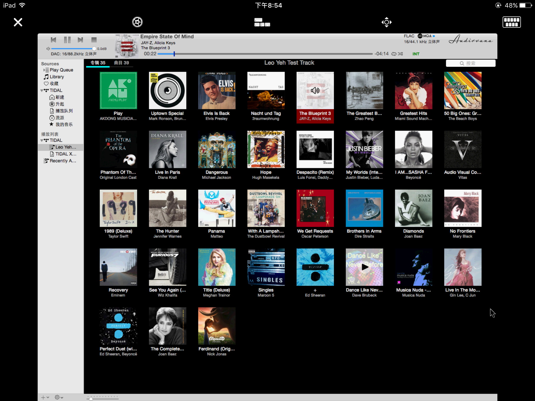Open the bottom gear actions dropdown

(x=59, y=397)
